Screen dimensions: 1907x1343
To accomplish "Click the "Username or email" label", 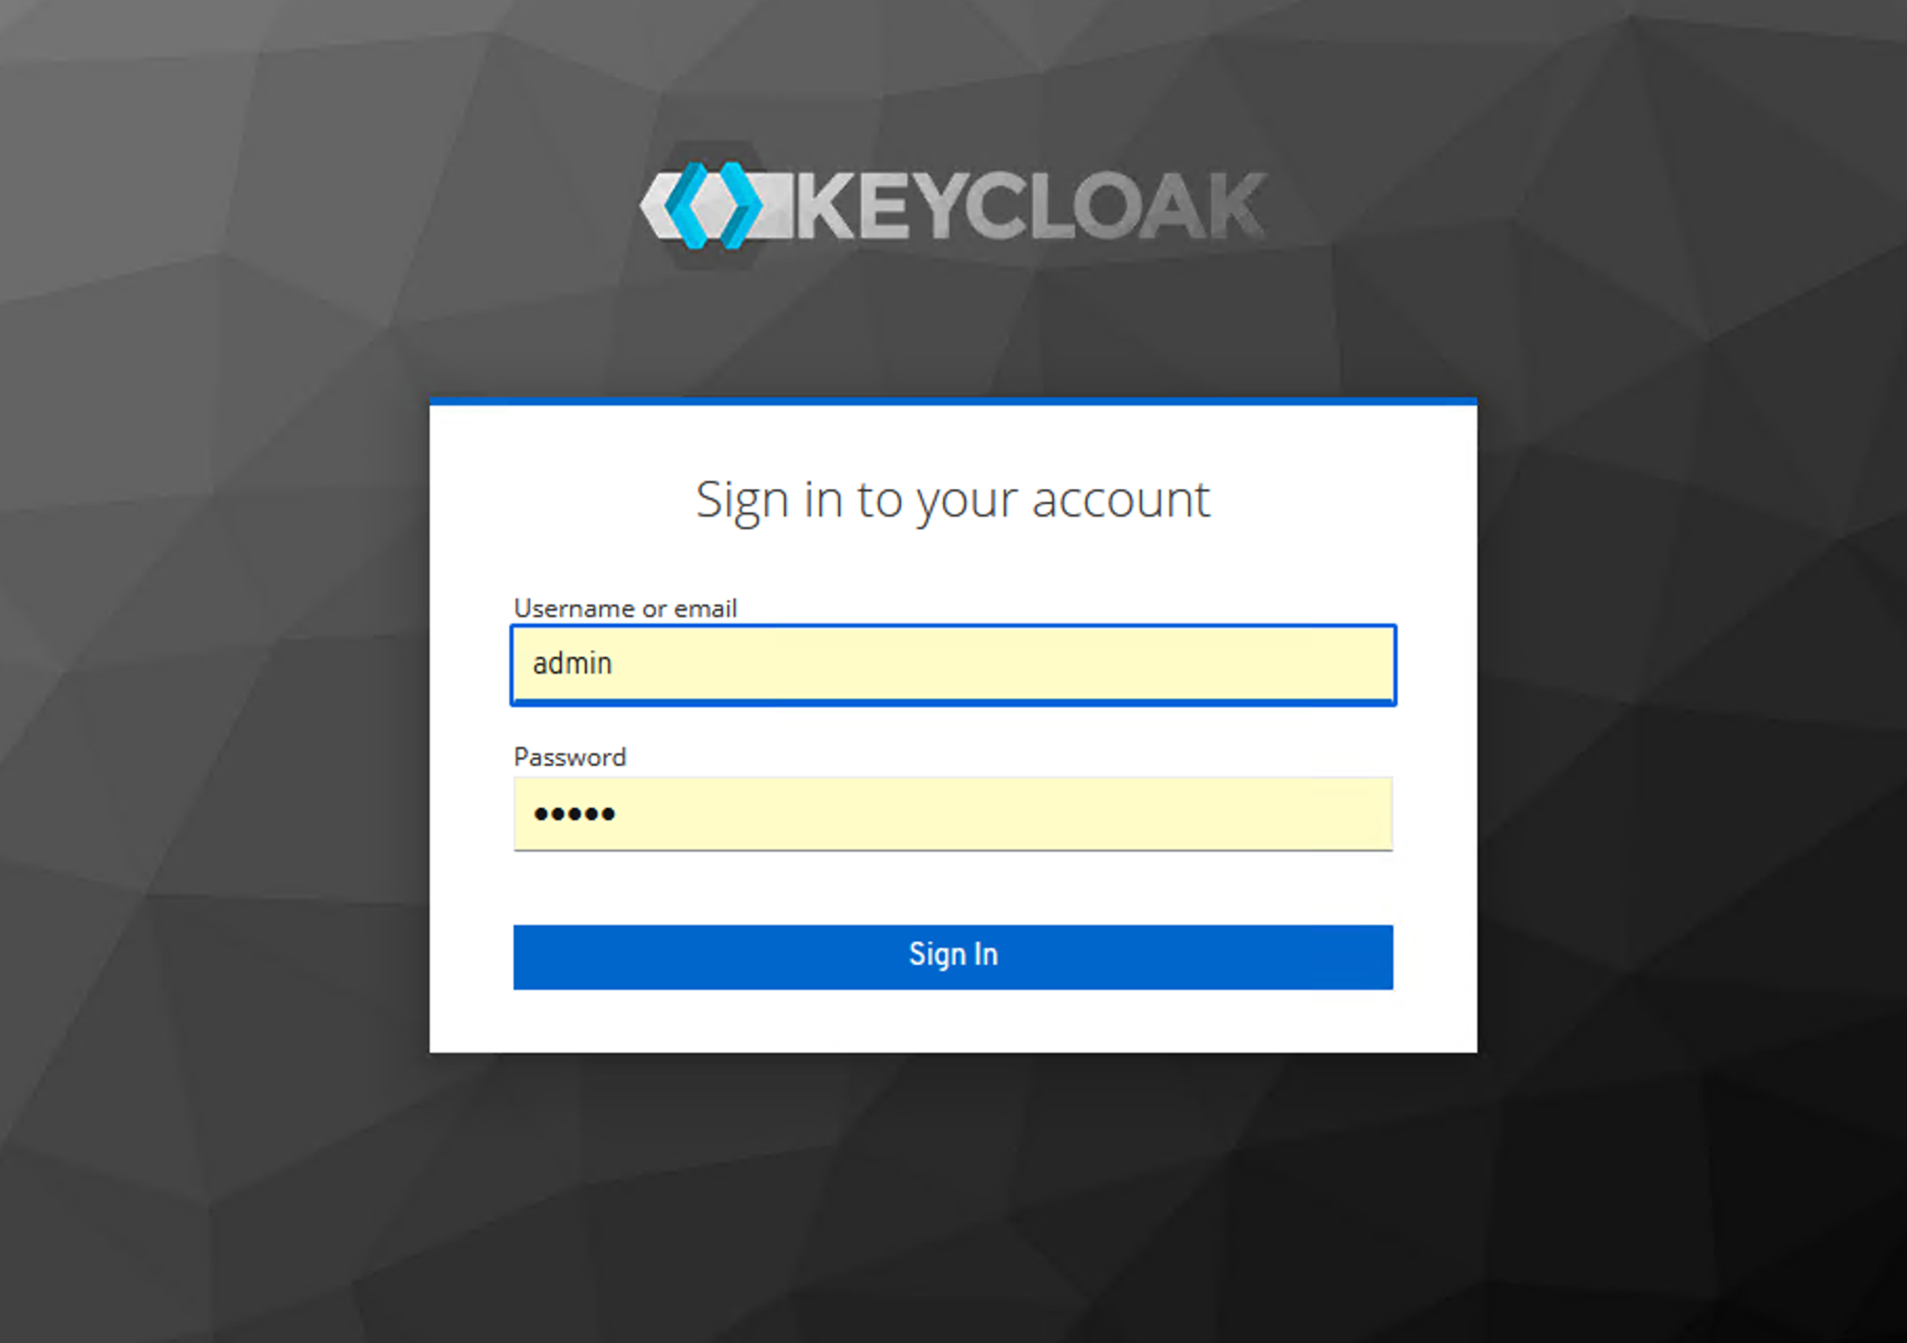I will coord(625,609).
